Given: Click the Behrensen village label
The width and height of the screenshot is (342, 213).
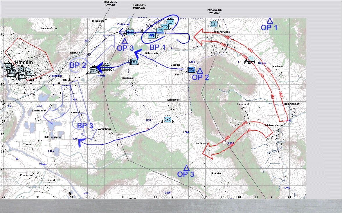Looking at the screenshot, I should click(151, 53).
